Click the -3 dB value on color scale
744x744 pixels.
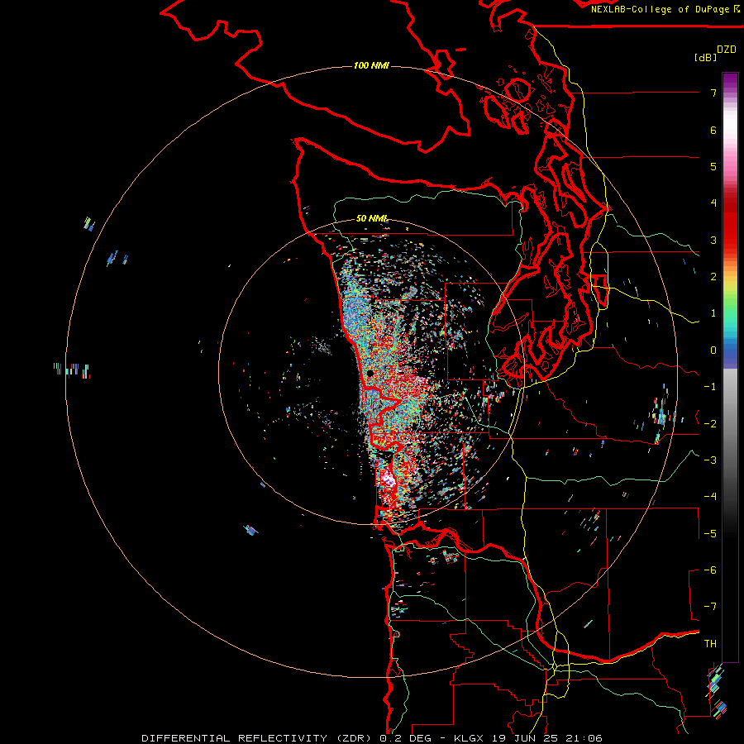coord(710,460)
